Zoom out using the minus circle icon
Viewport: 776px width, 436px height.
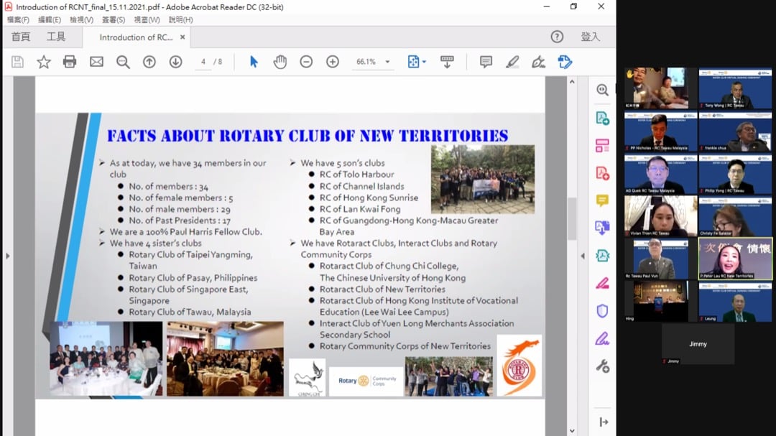(306, 62)
